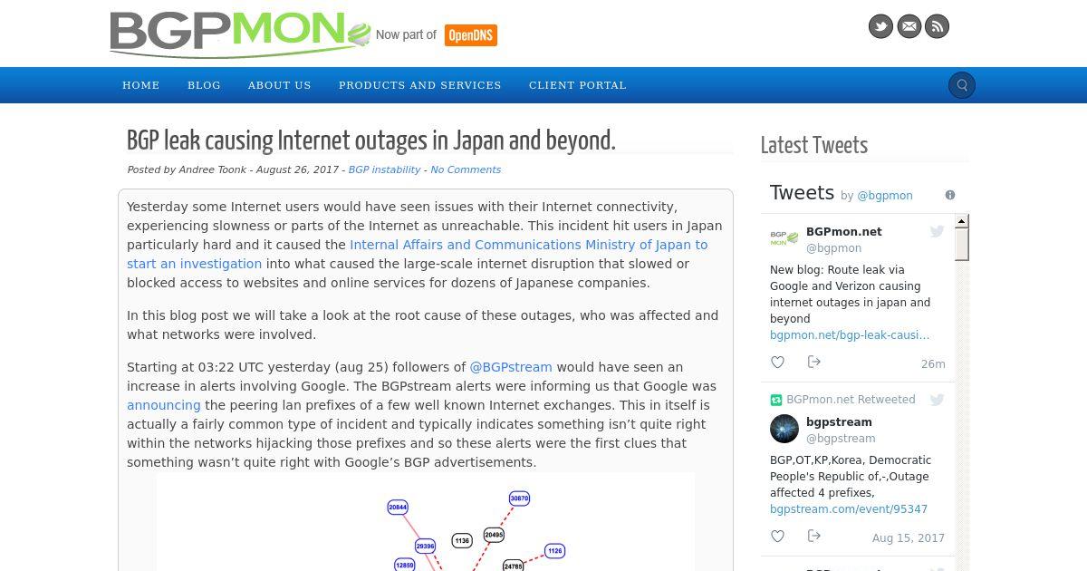Open the CLIENT PORTAL menu item
Viewport: 1087px width, 571px height.
[578, 85]
